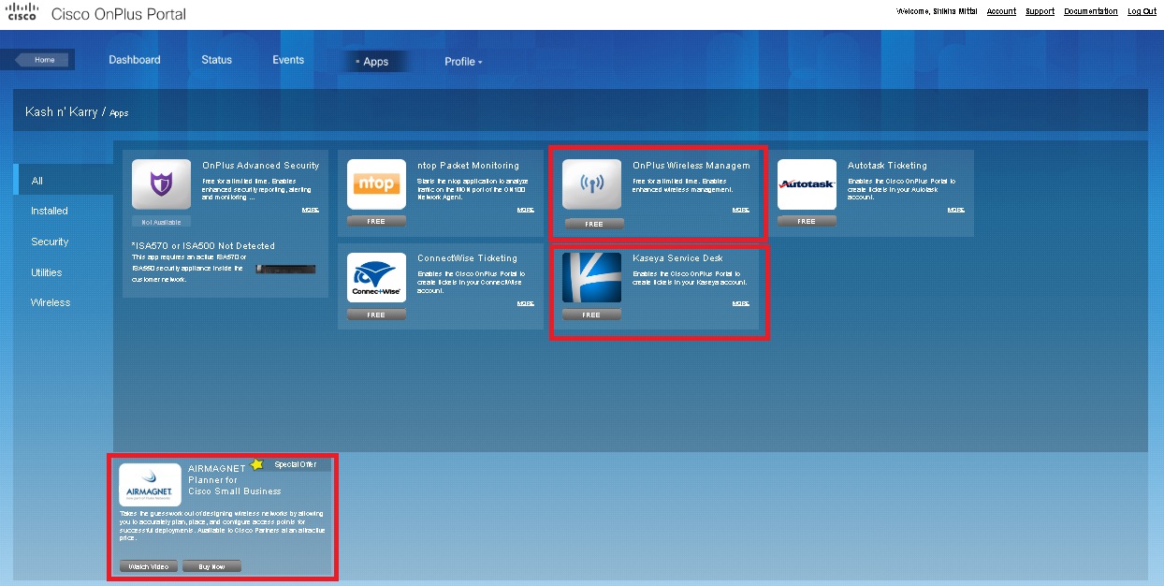Open MORE link for OnPlus Advanced Security

[x=311, y=210]
